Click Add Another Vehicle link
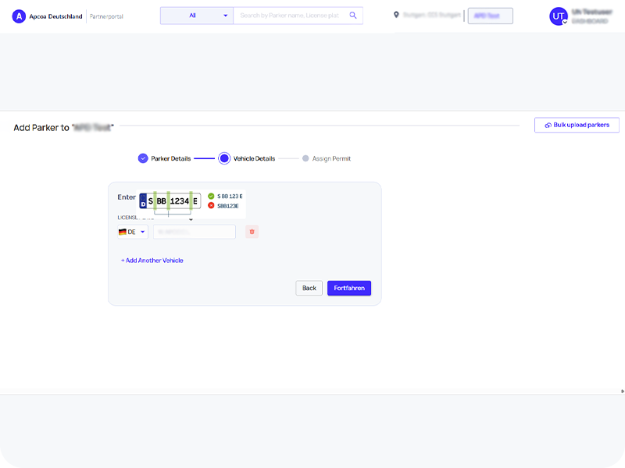This screenshot has height=468, width=625. click(152, 261)
